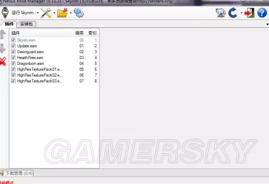The height and width of the screenshot is (184, 269).
Task: Expand the dropdown beside the blue arrow icon
Action: click(x=242, y=13)
